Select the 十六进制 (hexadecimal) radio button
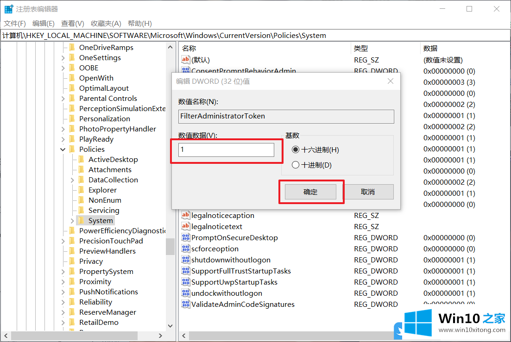This screenshot has height=342, width=511. [x=296, y=150]
